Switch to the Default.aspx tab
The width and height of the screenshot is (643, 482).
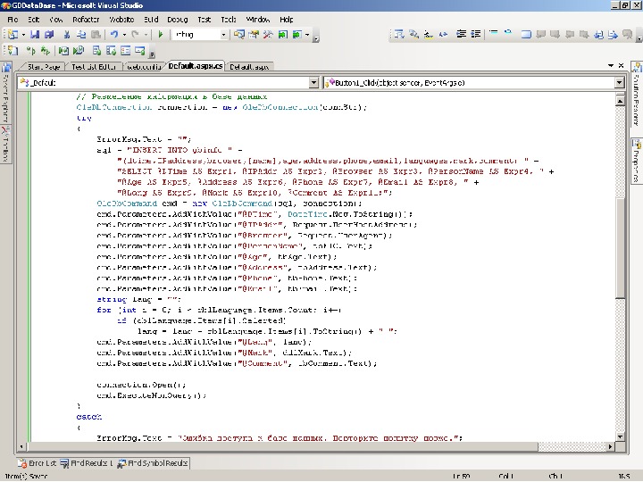247,67
